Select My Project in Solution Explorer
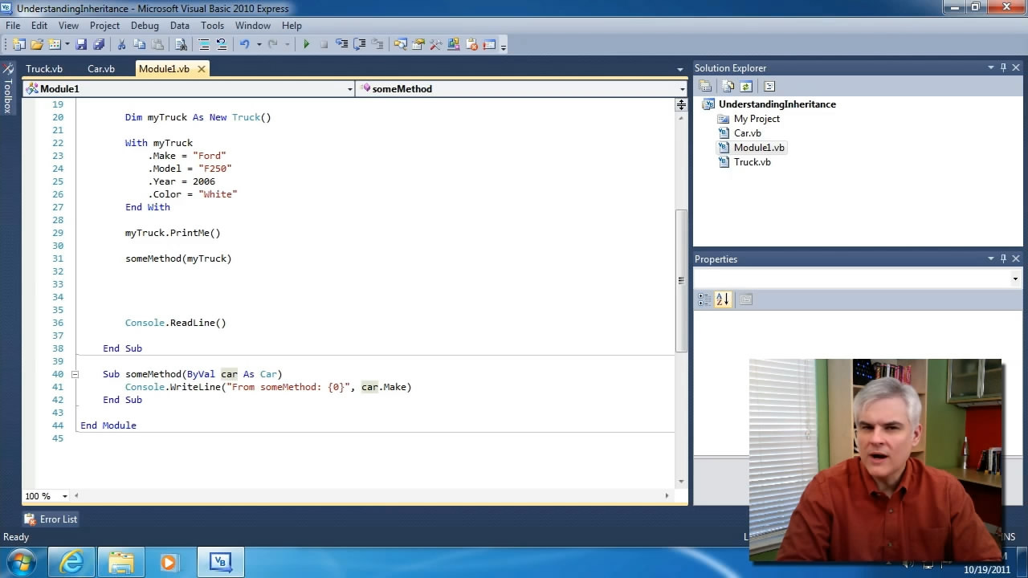 (756, 119)
